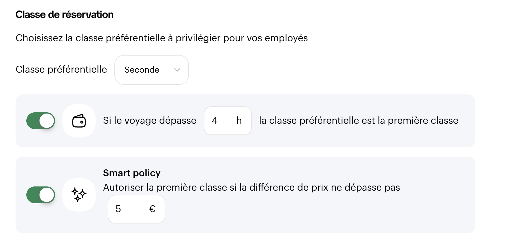
Task: Click the "Classe de réservation" heading
Action: pyautogui.click(x=64, y=15)
